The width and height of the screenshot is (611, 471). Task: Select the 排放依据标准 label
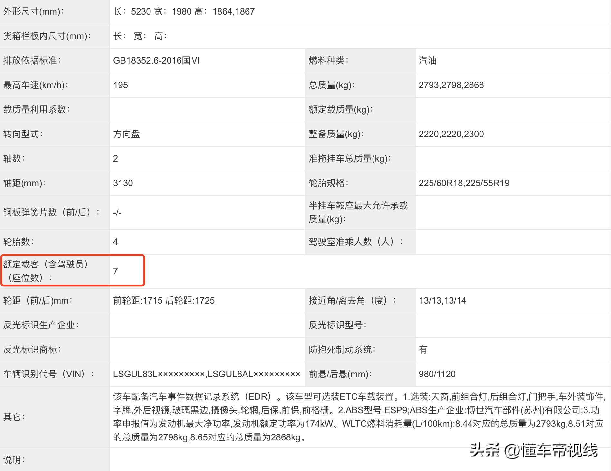coord(32,60)
